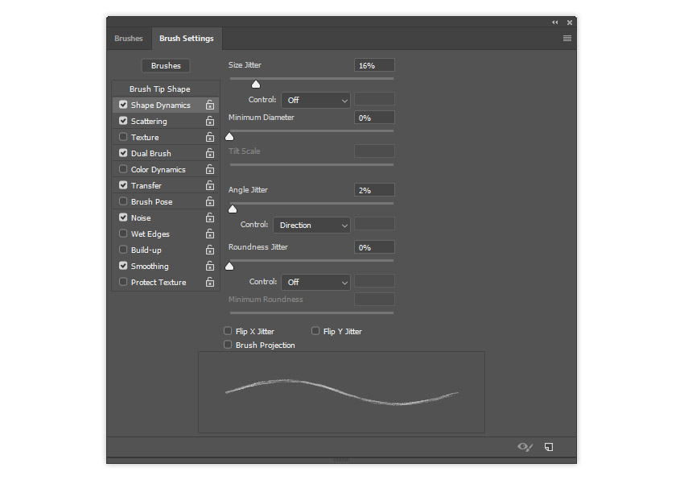This screenshot has width=684, height=480.
Task: Open Roundness Jitter Control dropdown
Action: pos(315,283)
